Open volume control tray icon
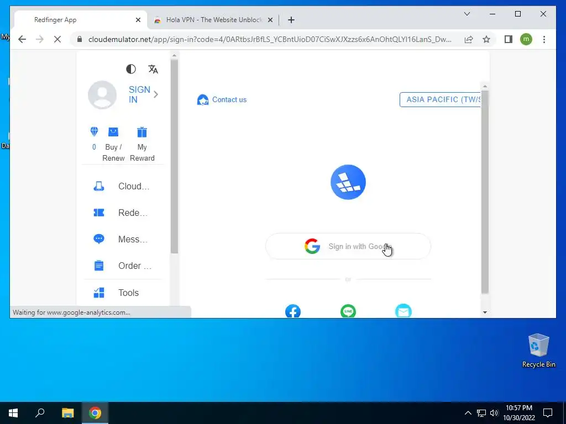 click(x=494, y=413)
